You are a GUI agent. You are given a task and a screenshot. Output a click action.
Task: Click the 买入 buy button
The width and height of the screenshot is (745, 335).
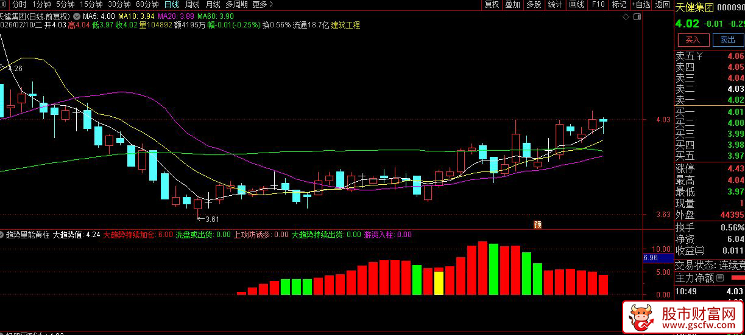[x=693, y=40]
